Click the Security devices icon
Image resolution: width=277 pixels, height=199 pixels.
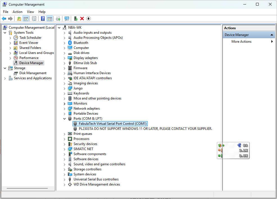pyautogui.click(x=70, y=144)
